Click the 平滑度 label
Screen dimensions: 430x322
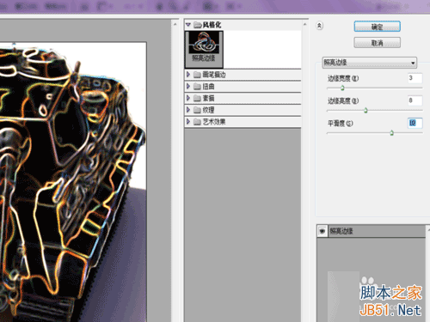[x=340, y=124]
